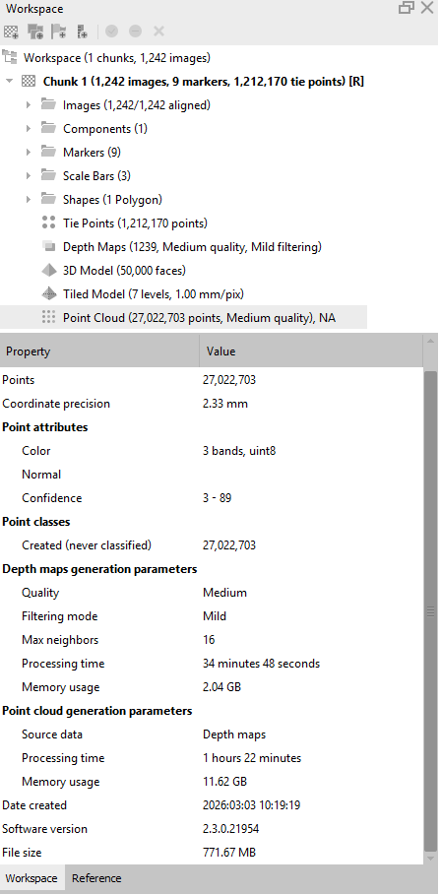Click the Add Scale Bar toolbar icon
Image resolution: width=440 pixels, height=894 pixels.
(x=82, y=32)
